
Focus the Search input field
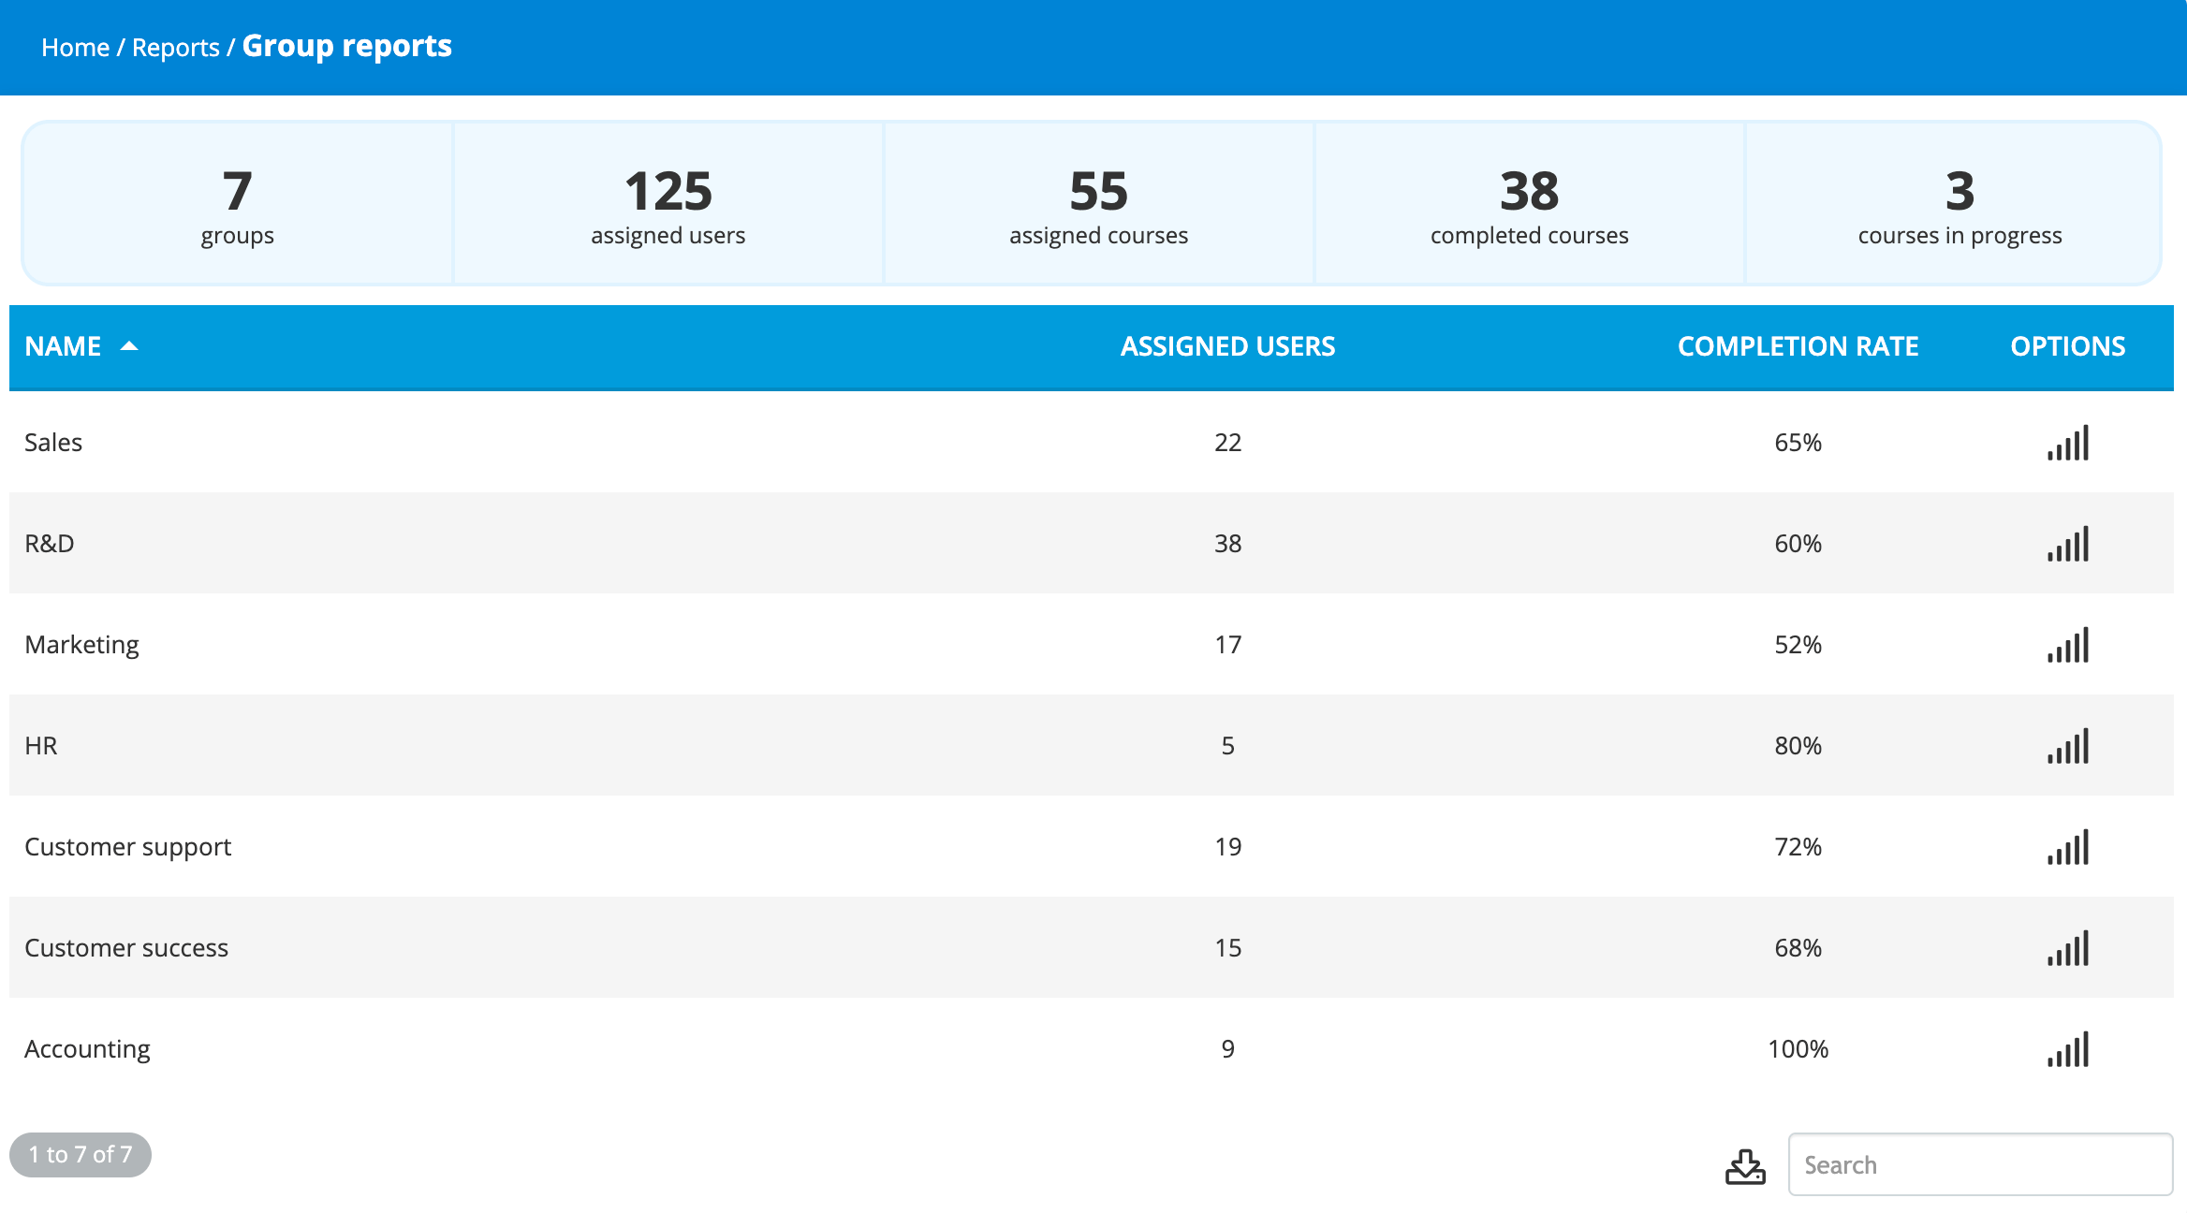[1980, 1164]
